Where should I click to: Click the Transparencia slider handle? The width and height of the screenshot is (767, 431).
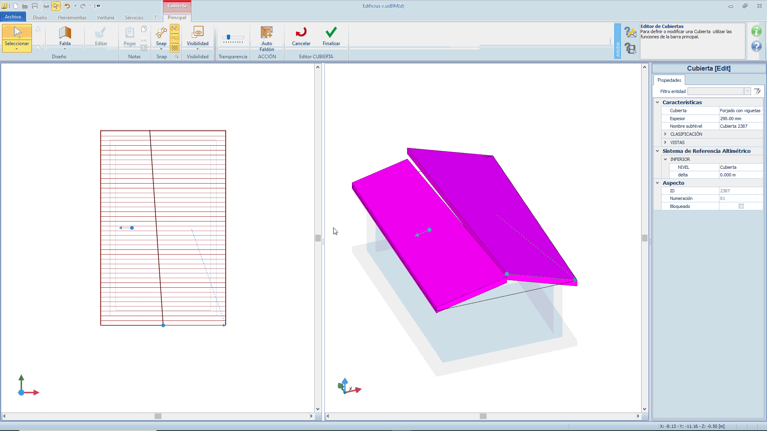click(x=229, y=37)
